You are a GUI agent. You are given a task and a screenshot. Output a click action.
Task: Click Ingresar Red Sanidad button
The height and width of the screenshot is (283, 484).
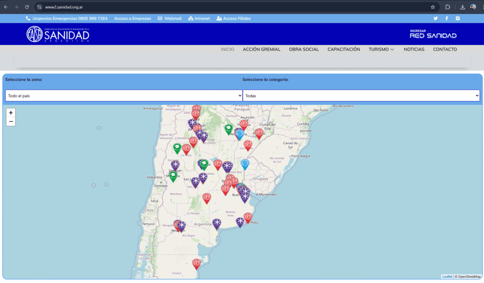(433, 34)
